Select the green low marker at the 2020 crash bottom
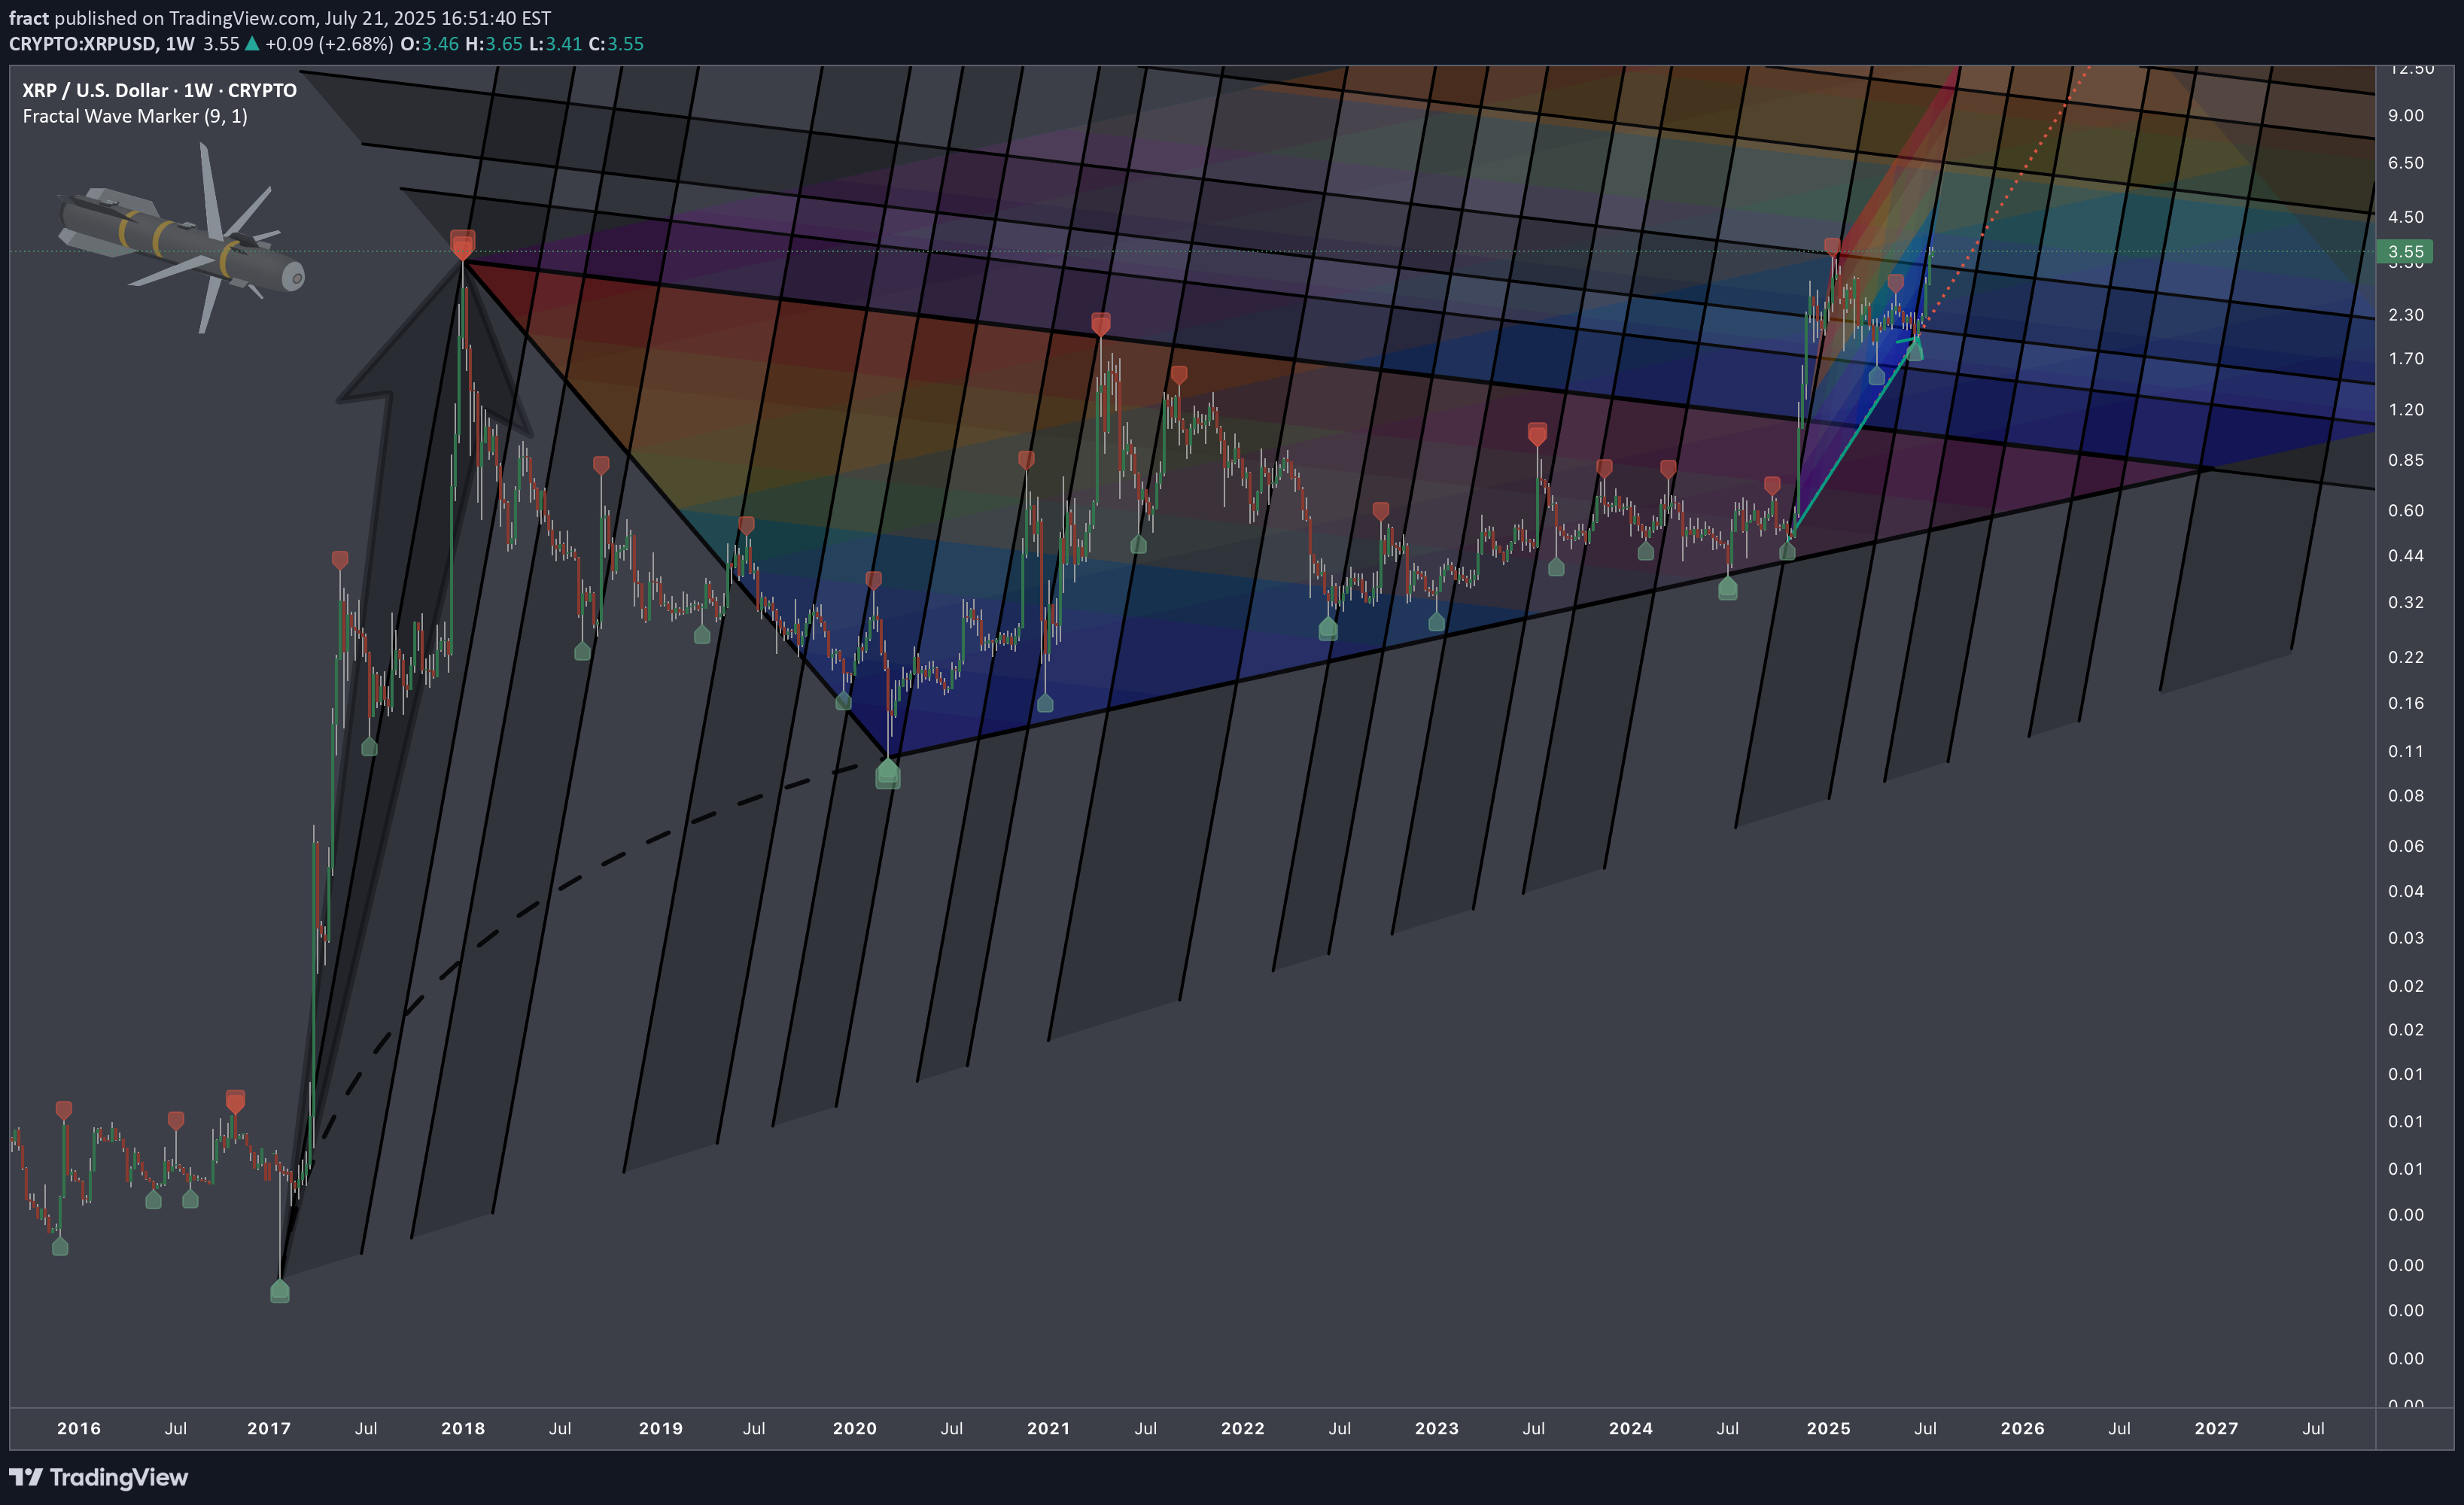2464x1505 pixels. 888,773
